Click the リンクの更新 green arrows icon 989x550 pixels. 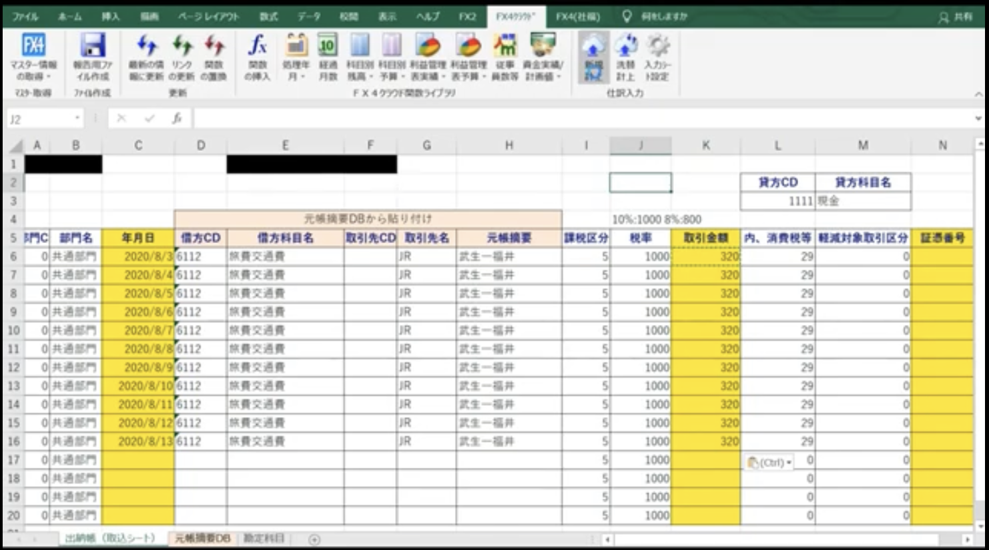tap(182, 45)
